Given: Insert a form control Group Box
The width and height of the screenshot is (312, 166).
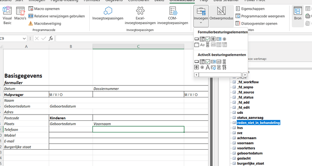Looking at the screenshot, I should pos(197,45).
